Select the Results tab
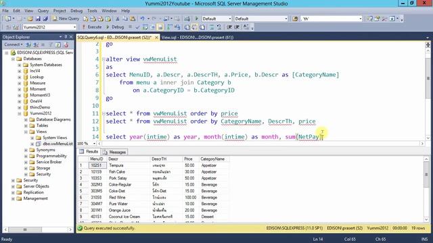 click(89, 152)
